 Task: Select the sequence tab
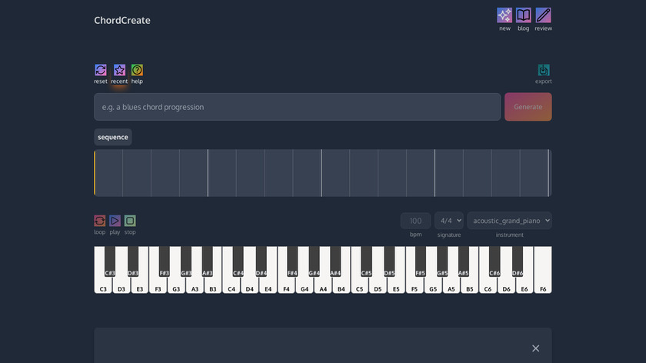(113, 137)
